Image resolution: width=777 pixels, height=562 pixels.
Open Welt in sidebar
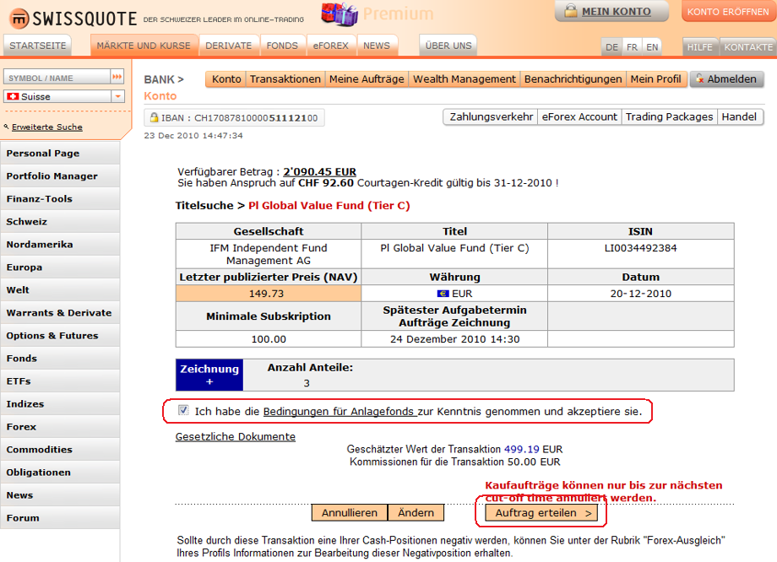[x=60, y=290]
